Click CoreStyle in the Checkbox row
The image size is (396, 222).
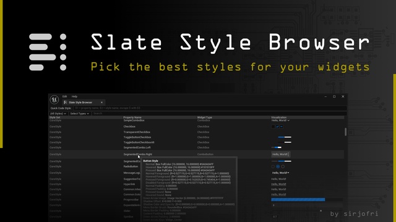pos(55,126)
